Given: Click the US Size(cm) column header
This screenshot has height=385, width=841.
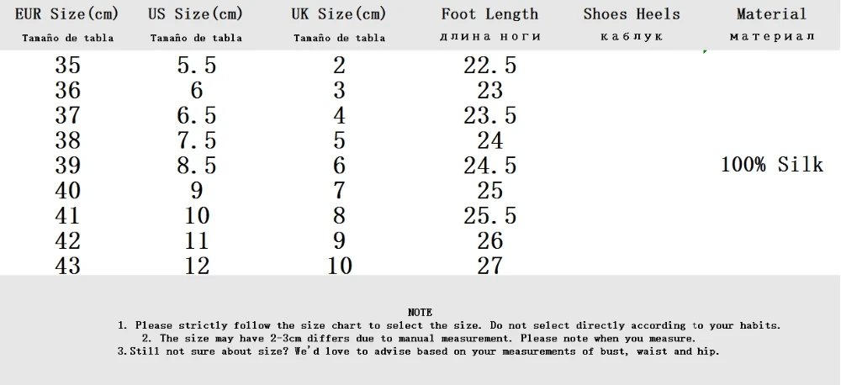Looking at the screenshot, I should pos(196,14).
